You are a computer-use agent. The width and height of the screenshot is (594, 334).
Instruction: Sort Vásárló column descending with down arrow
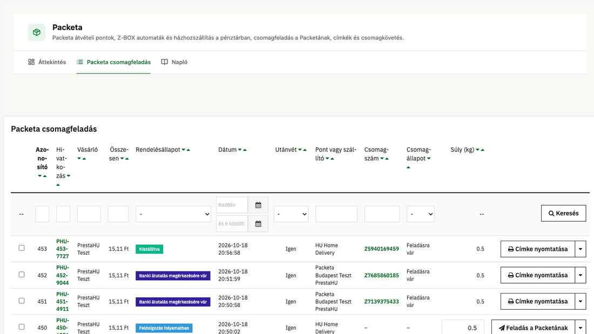79,159
